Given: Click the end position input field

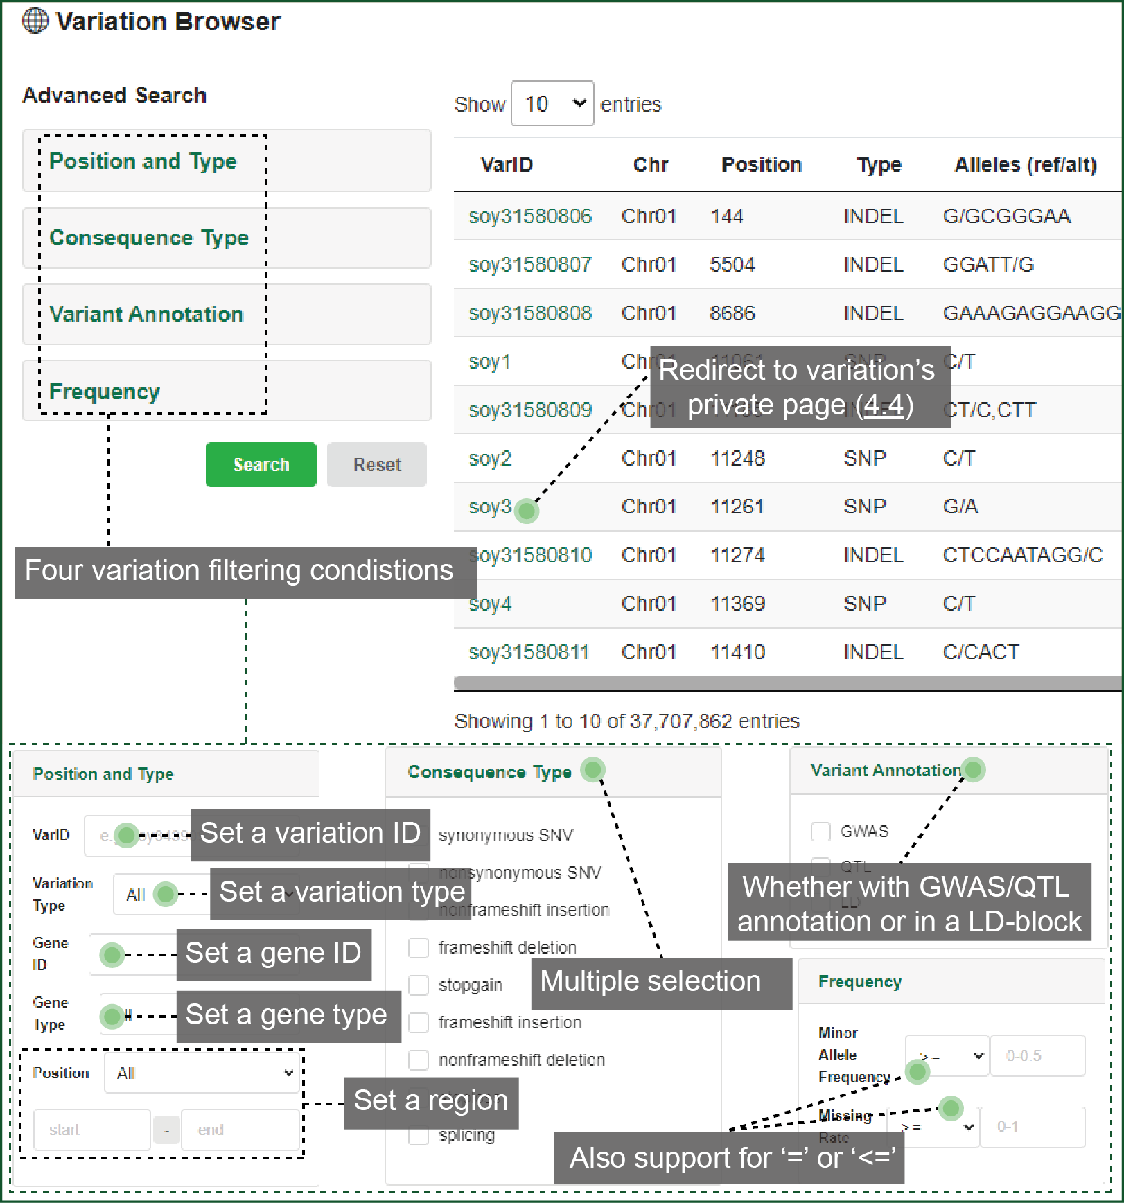Looking at the screenshot, I should pyautogui.click(x=240, y=1130).
